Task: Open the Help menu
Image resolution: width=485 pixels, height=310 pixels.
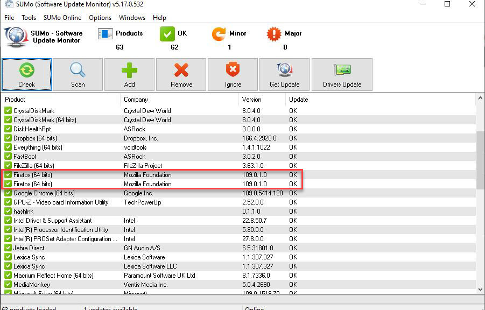Action: tap(160, 18)
